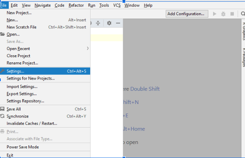Open the Window menu
This screenshot has height=158, width=245.
pyautogui.click(x=132, y=5)
